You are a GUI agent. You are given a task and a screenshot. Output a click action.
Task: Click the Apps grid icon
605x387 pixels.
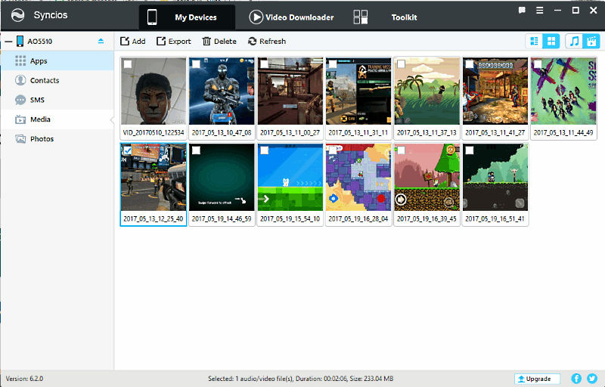click(20, 61)
